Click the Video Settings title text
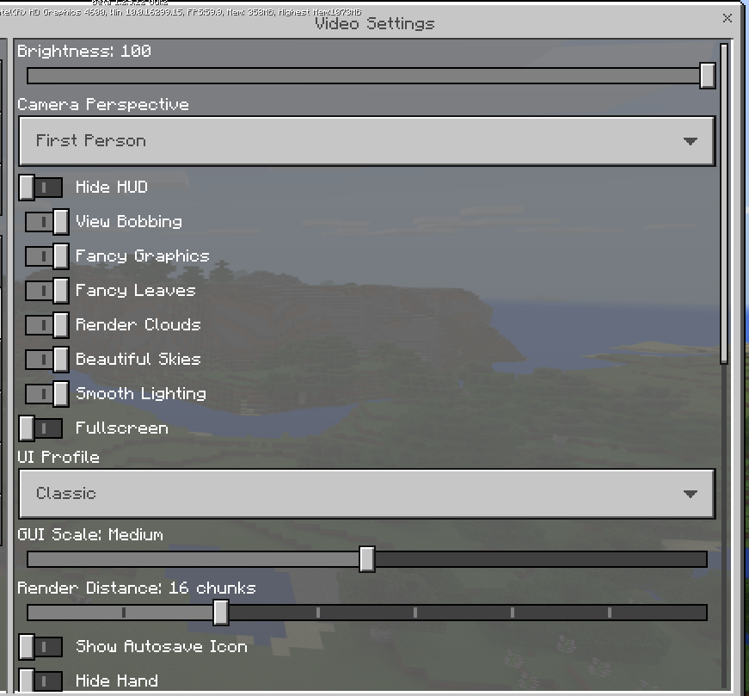The image size is (749, 696). click(x=375, y=23)
